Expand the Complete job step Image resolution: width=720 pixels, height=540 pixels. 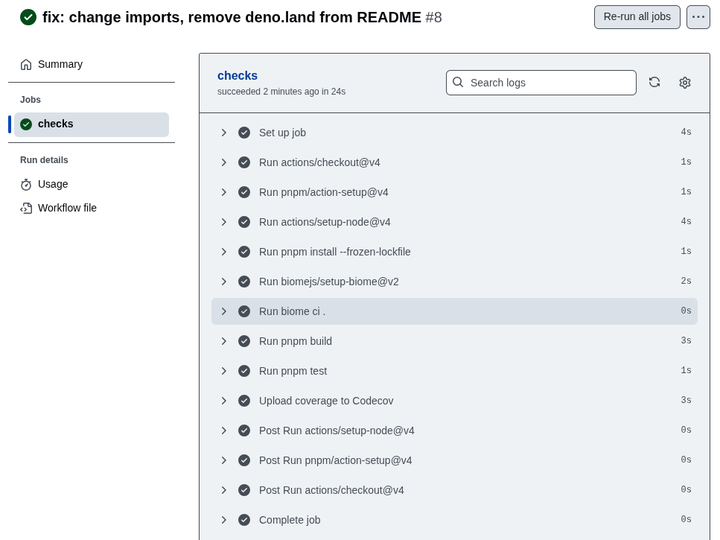(x=223, y=520)
